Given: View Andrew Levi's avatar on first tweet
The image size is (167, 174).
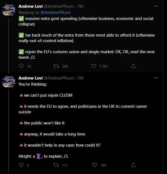Looking at the screenshot, I should coord(9,10).
